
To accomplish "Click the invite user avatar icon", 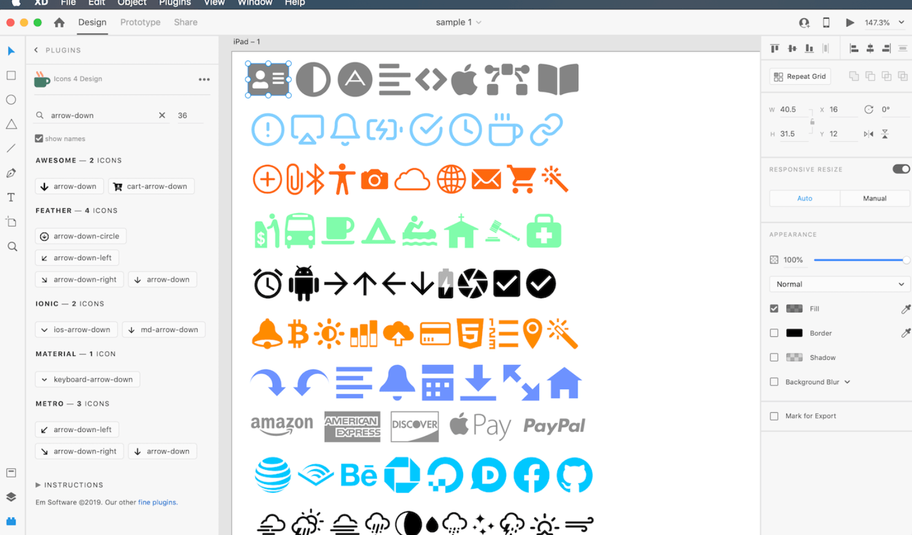I will click(x=804, y=23).
